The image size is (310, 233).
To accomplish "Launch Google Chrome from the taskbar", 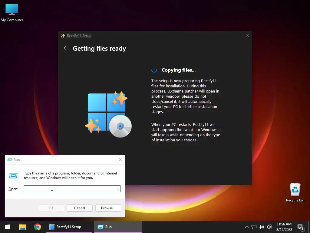I will point(37,227).
